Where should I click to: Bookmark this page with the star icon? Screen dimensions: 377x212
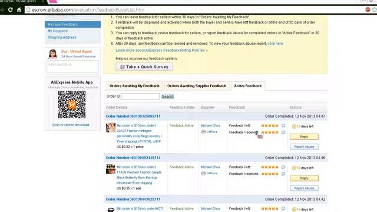coord(375,9)
